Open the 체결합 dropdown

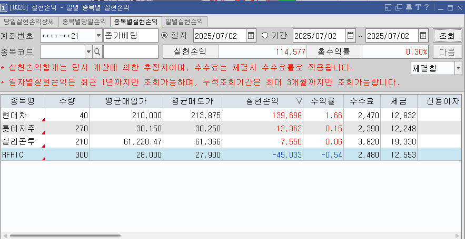coord(458,68)
